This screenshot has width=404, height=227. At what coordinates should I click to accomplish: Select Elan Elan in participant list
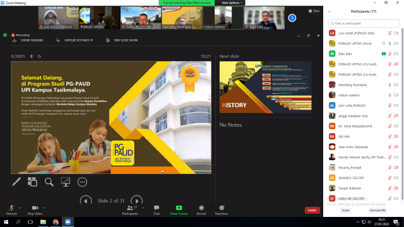tap(364, 54)
